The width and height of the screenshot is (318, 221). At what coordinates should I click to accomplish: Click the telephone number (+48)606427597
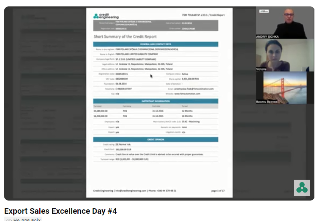click(124, 89)
